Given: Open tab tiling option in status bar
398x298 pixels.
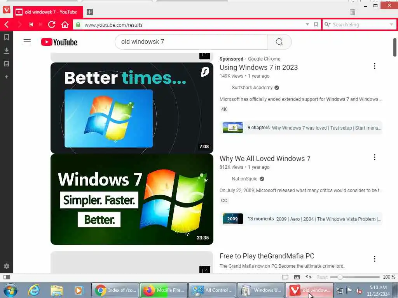Looking at the screenshot, I should (285, 277).
